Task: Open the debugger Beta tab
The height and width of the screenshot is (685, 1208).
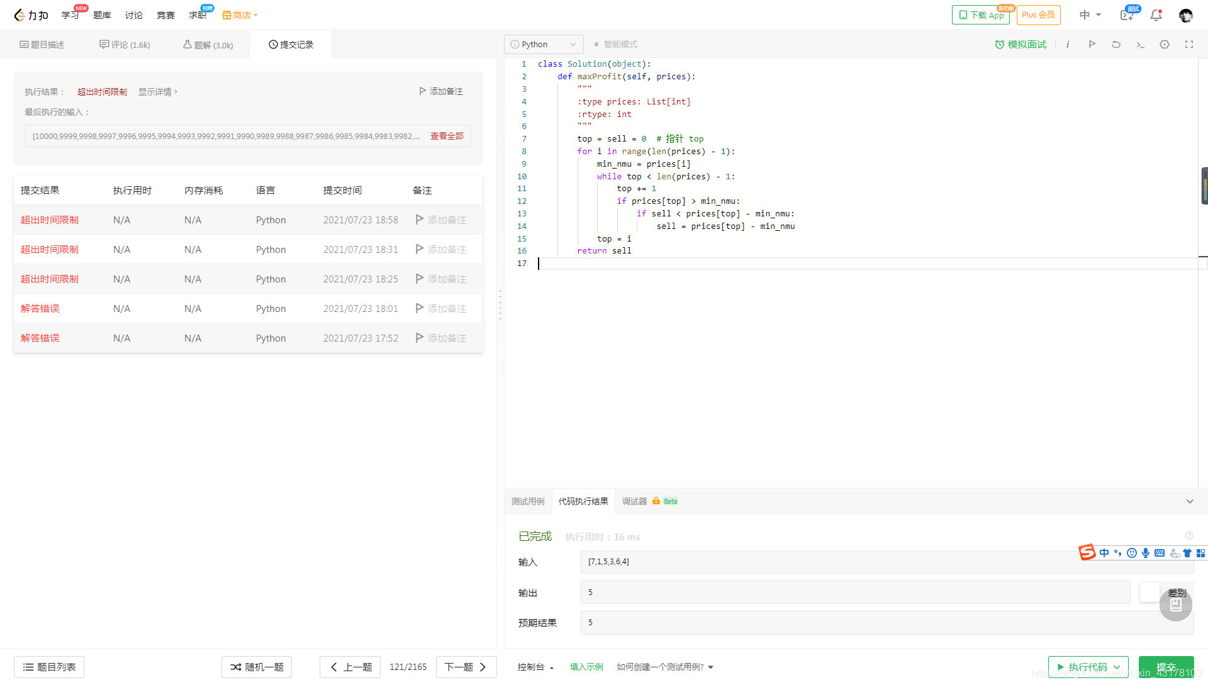Action: [x=650, y=501]
